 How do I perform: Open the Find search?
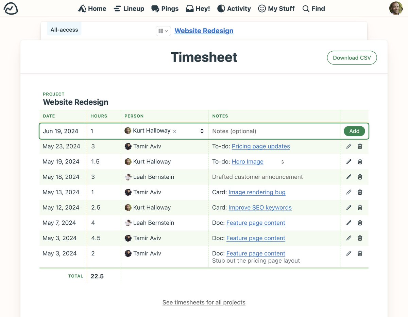(313, 8)
